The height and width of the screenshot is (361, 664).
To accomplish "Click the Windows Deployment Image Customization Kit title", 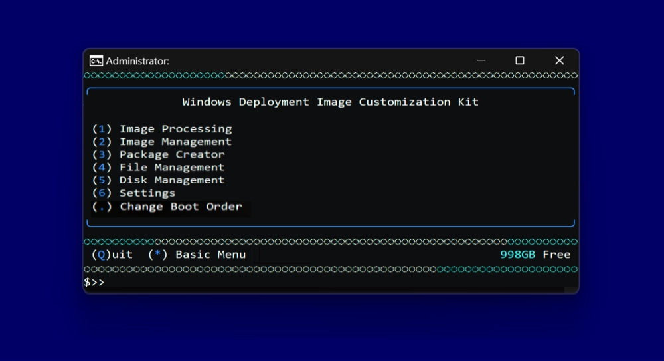I will tap(330, 102).
